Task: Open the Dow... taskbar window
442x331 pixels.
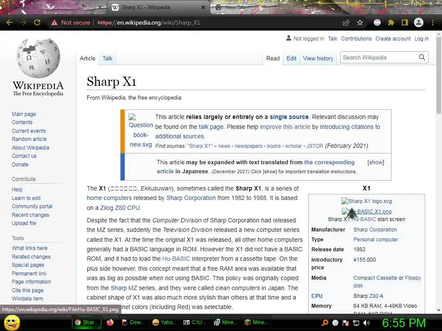Action: (133, 322)
